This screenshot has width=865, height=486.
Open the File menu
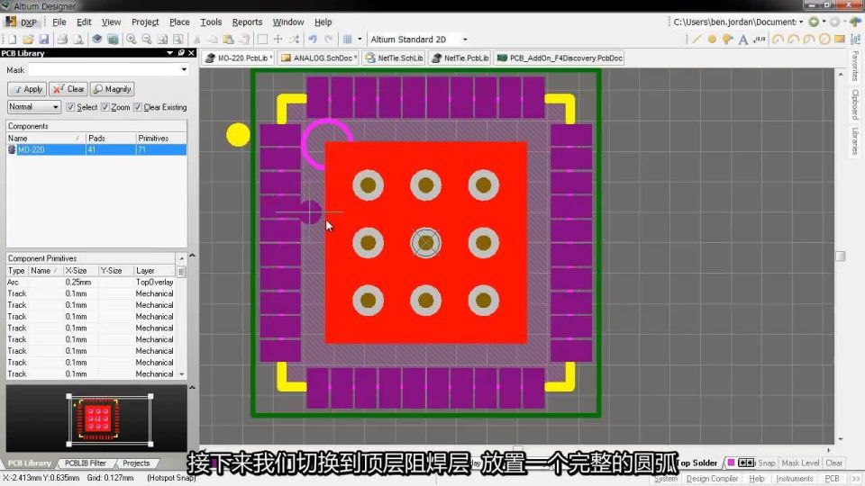pyautogui.click(x=59, y=22)
